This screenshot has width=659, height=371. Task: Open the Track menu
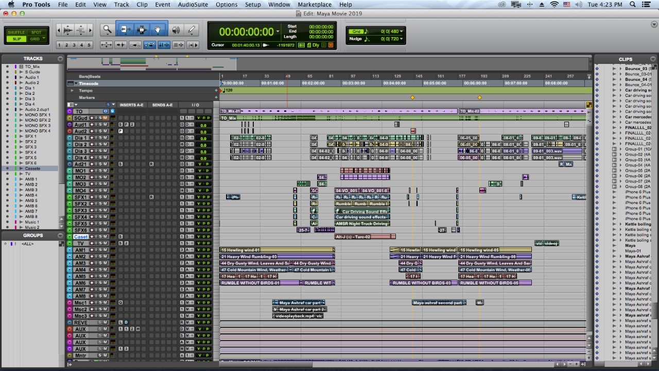coord(122,5)
